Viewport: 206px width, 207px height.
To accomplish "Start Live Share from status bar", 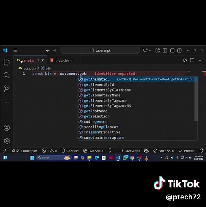I will (93, 151).
